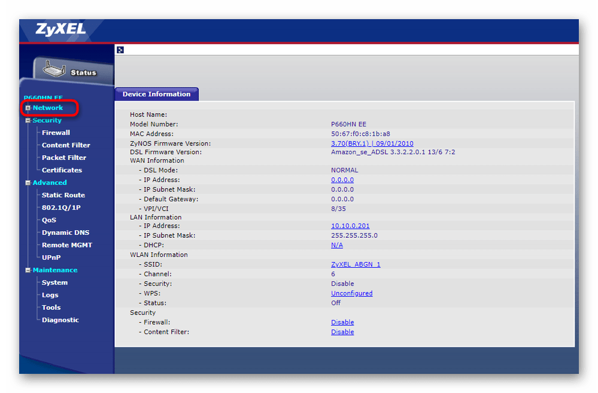The image size is (598, 393).
Task: Click the ZyNOS firmware version link
Action: click(x=372, y=144)
